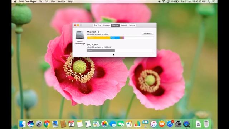Open iBooks orange book icon
229x129 pixels.
coord(162,124)
